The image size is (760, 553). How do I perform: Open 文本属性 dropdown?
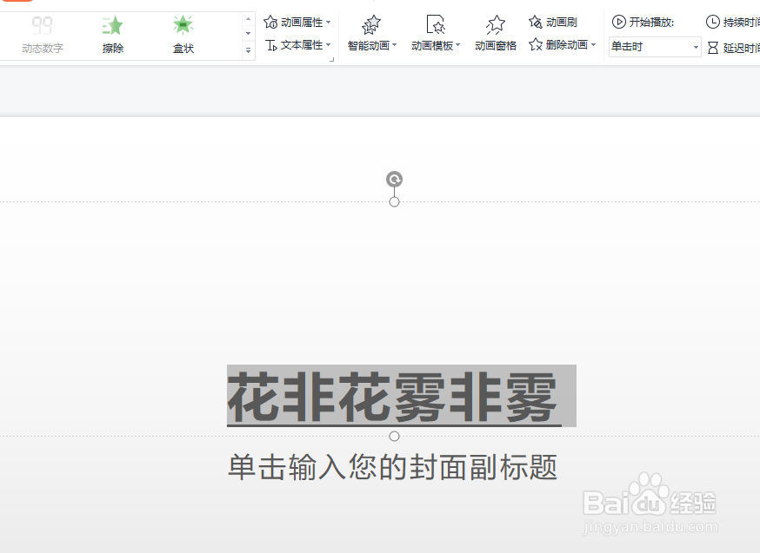point(297,45)
